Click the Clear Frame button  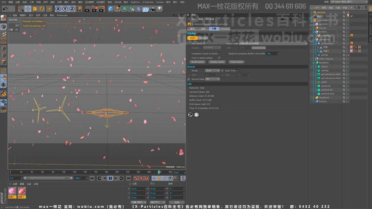236,62
